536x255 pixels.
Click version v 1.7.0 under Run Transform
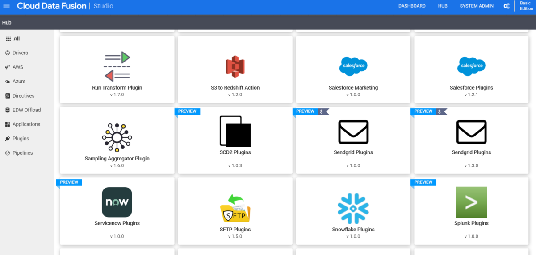point(117,95)
